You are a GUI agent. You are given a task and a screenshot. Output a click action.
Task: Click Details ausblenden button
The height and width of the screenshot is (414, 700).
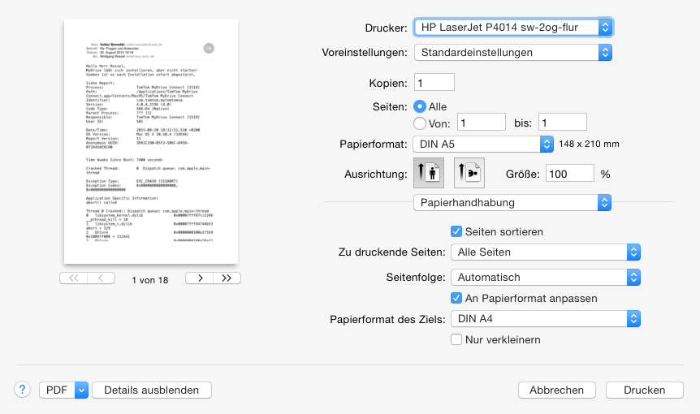tap(151, 390)
